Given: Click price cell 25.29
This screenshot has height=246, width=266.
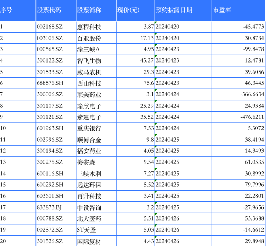Looking at the screenshot, I should coord(135,106).
